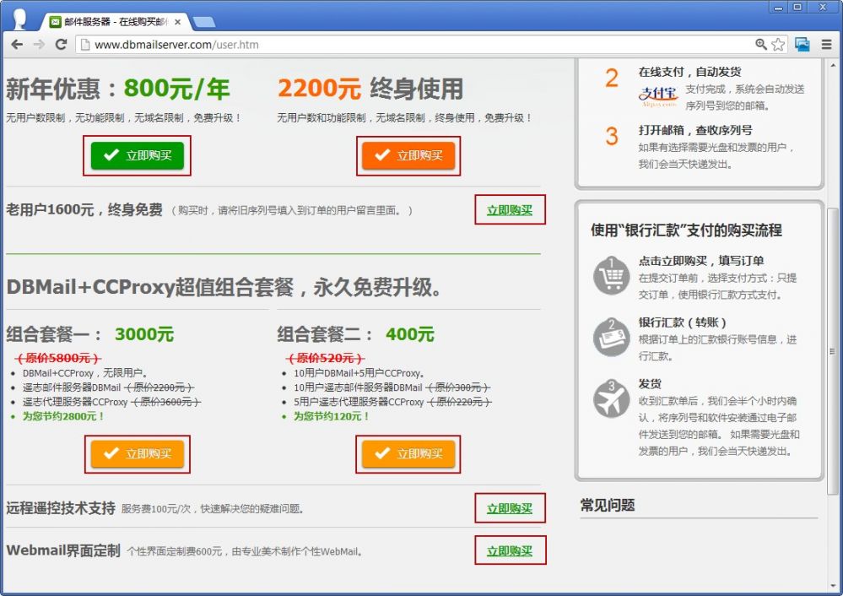Image resolution: width=843 pixels, height=596 pixels.
Task: Click the address bar URL field
Action: tap(419, 45)
